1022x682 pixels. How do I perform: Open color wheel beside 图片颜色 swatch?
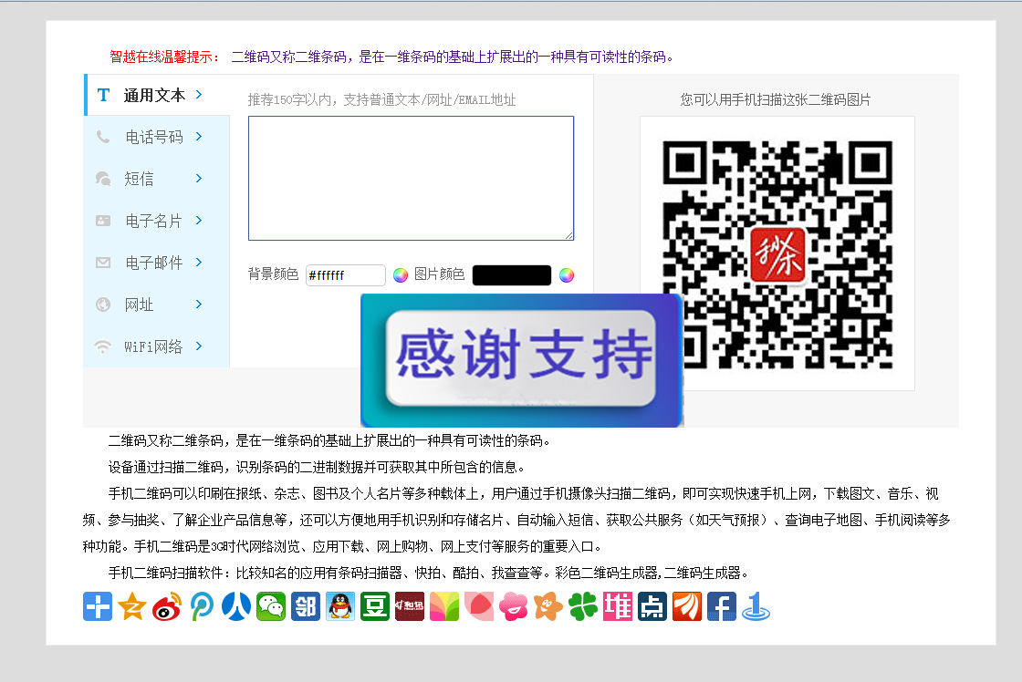tap(567, 275)
